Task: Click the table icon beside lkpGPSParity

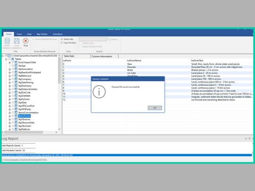Action: coord(16,109)
